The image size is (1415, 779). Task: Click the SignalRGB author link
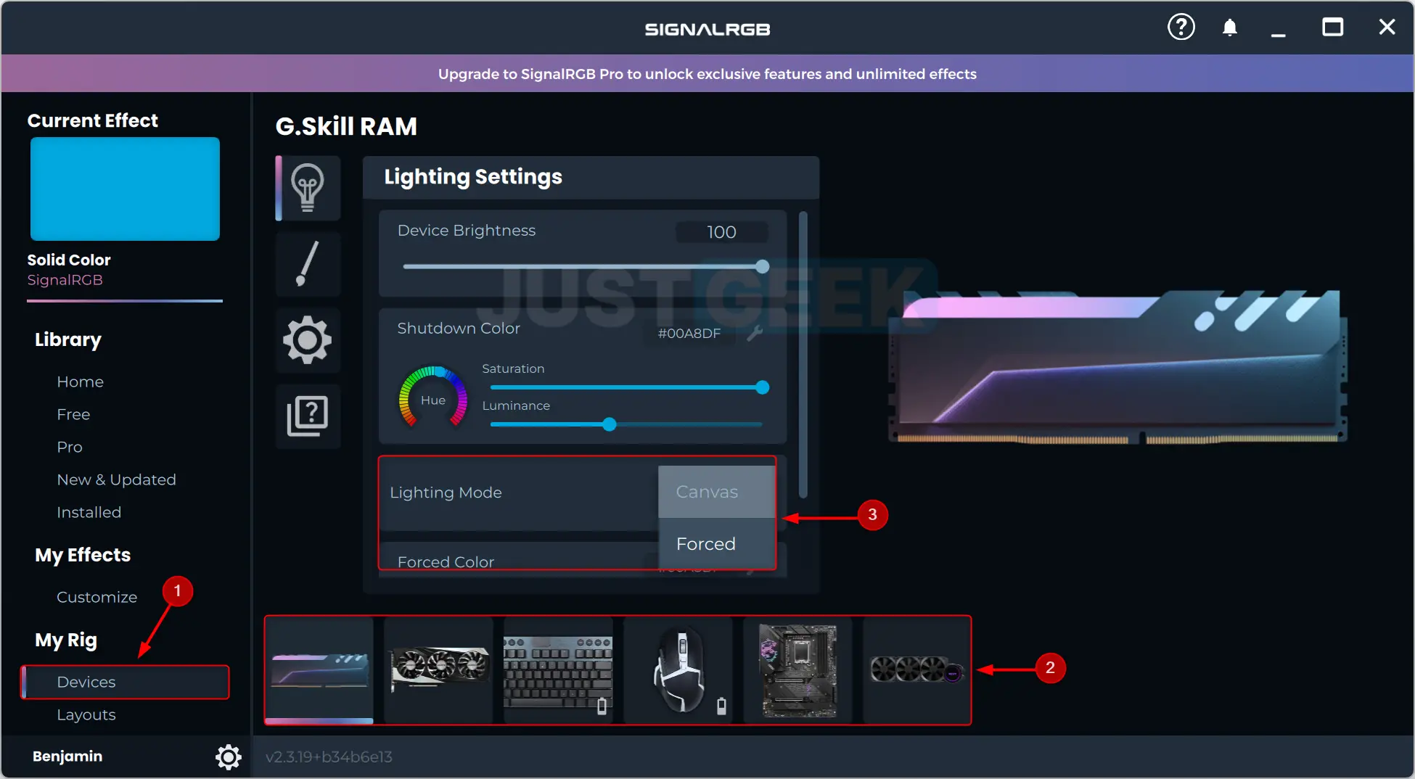[65, 280]
